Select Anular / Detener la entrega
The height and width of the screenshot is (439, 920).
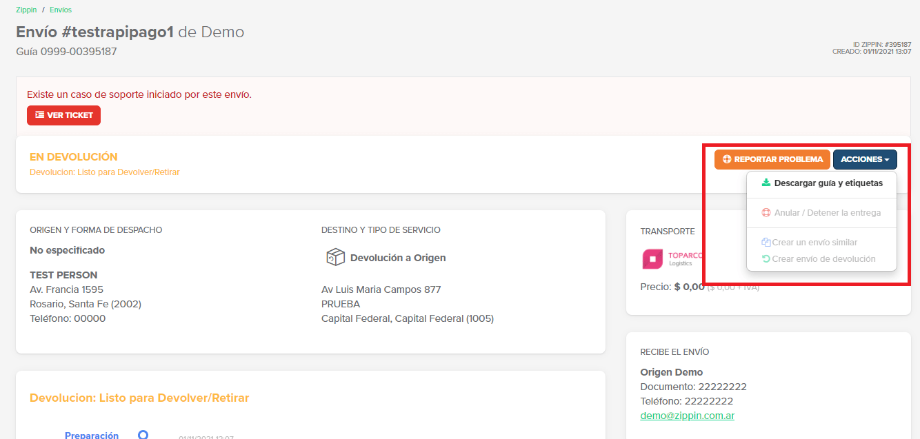(x=821, y=213)
